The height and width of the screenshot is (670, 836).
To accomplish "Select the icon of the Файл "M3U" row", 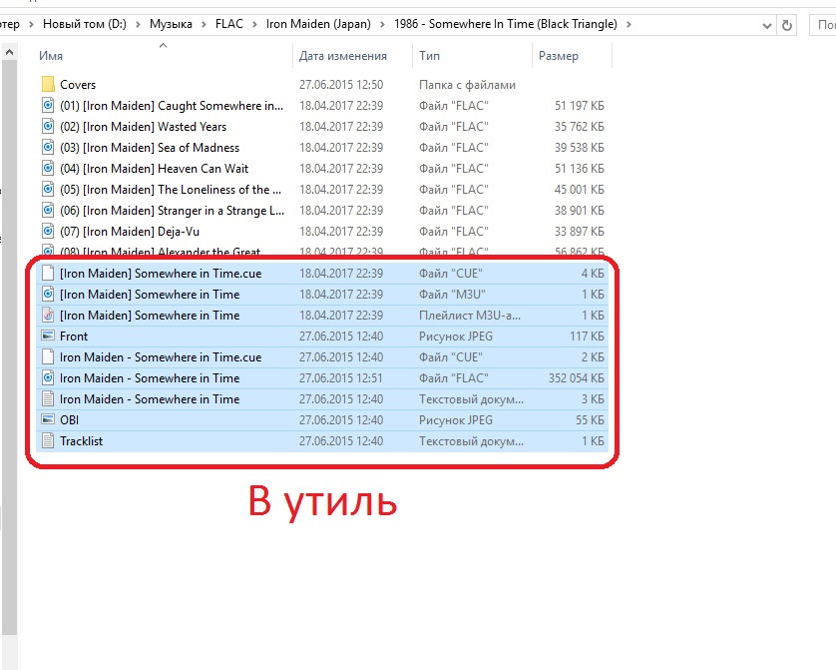I will (x=48, y=294).
